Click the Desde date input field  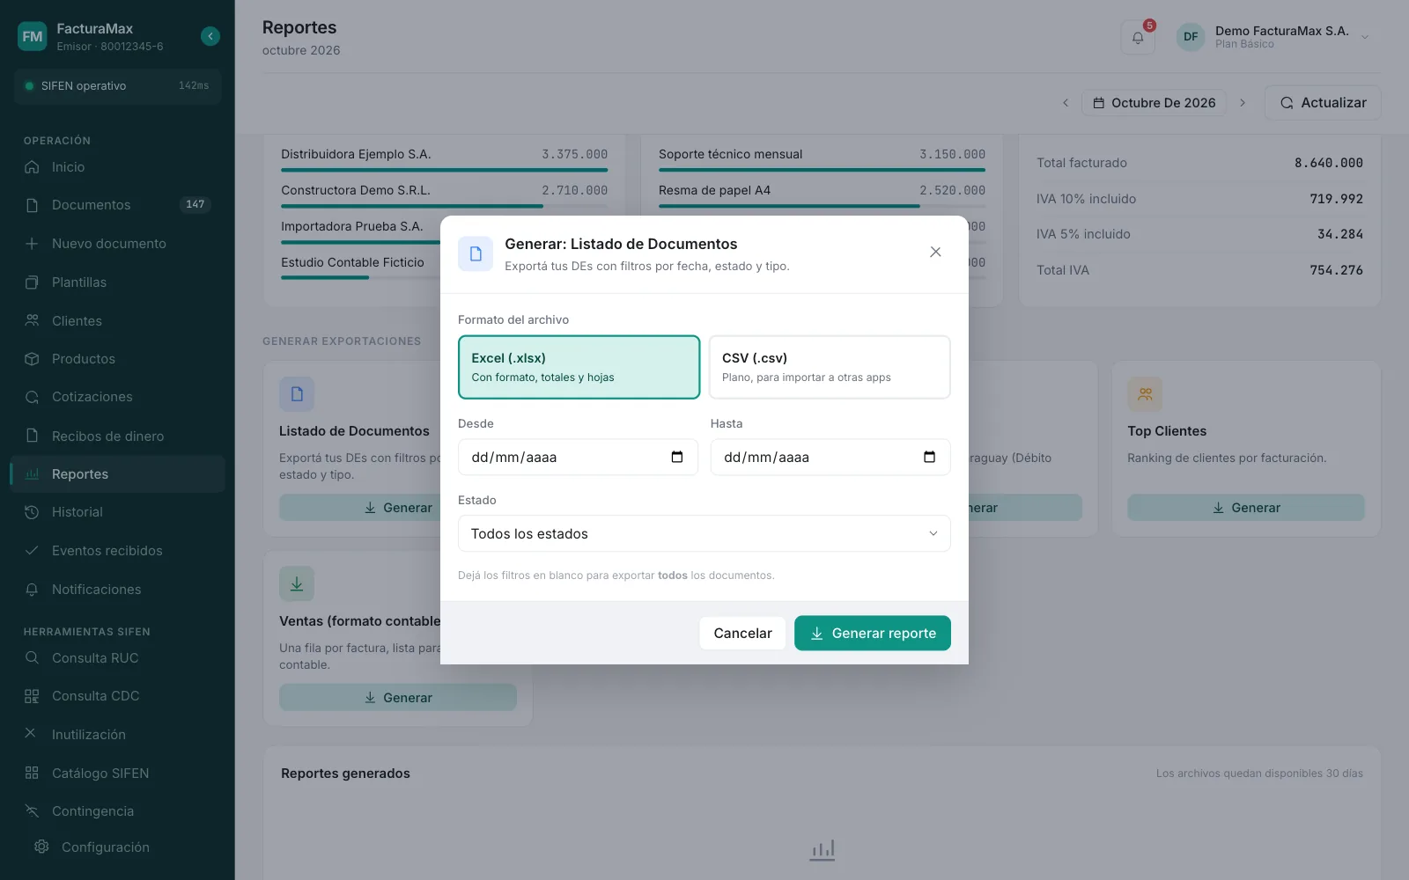(578, 457)
